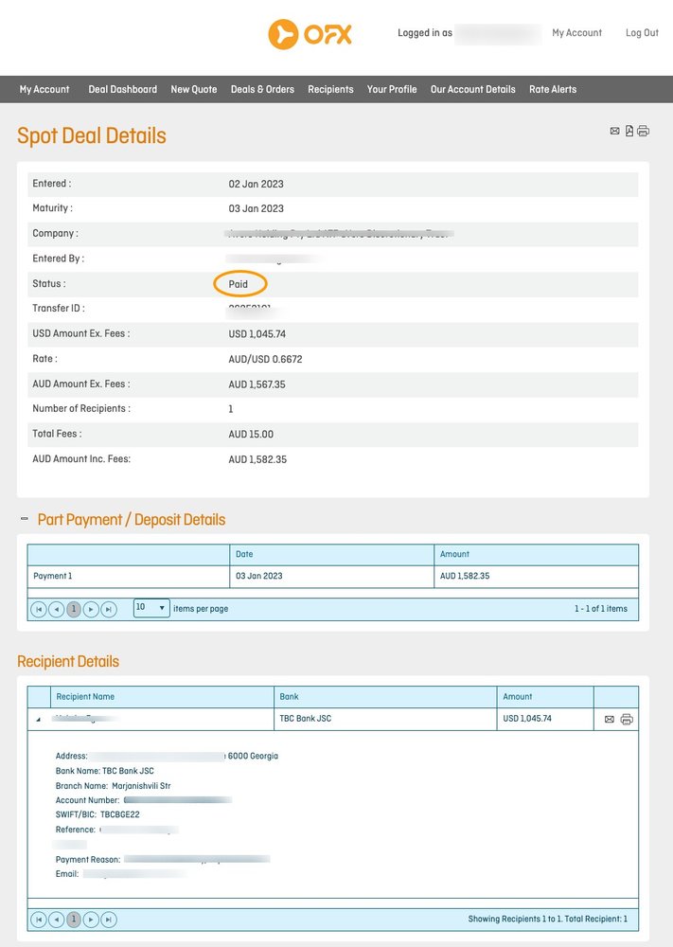Screen dimensions: 673x947
Task: Click the AUD 1,567.35 amount value
Action: point(257,384)
